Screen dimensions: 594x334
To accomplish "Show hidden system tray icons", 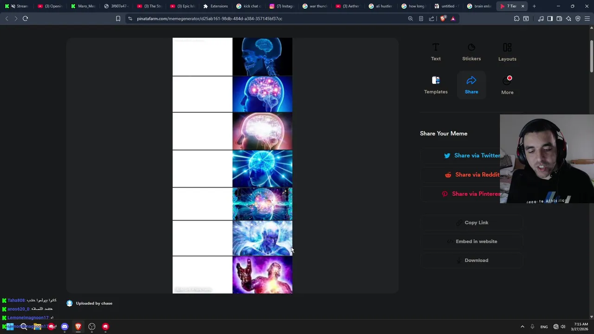I will tap(522, 327).
